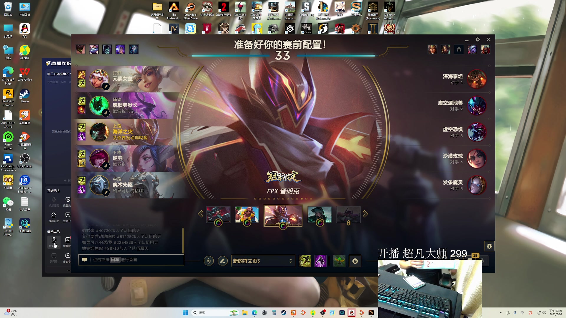Choose the flower-lei pool party skin thumbnail
Viewport: 566px width, 318px height.
point(247,214)
